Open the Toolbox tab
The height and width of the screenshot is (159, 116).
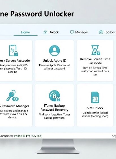[x=107, y=32]
